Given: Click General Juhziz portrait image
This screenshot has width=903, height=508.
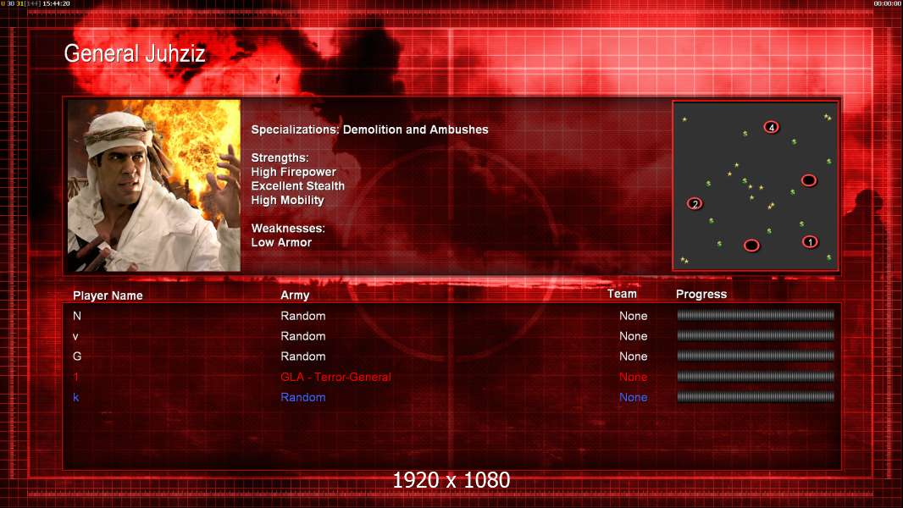Looking at the screenshot, I should pyautogui.click(x=154, y=185).
